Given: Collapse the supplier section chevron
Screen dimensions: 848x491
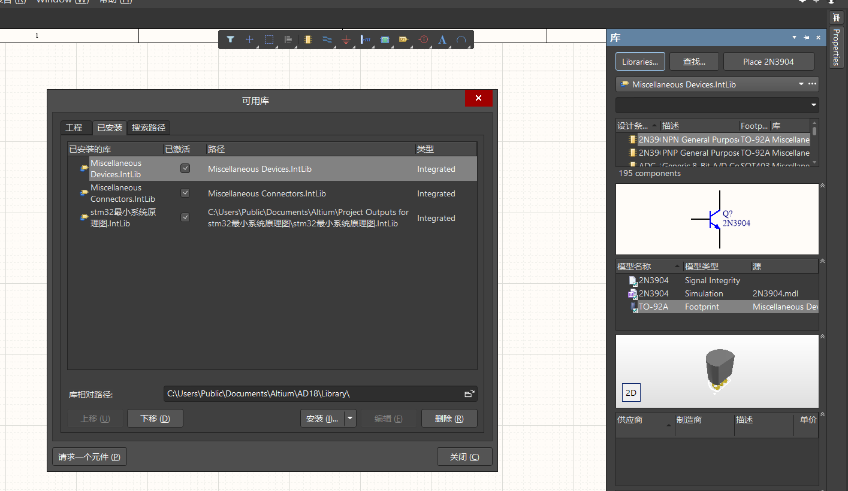Looking at the screenshot, I should 822,414.
